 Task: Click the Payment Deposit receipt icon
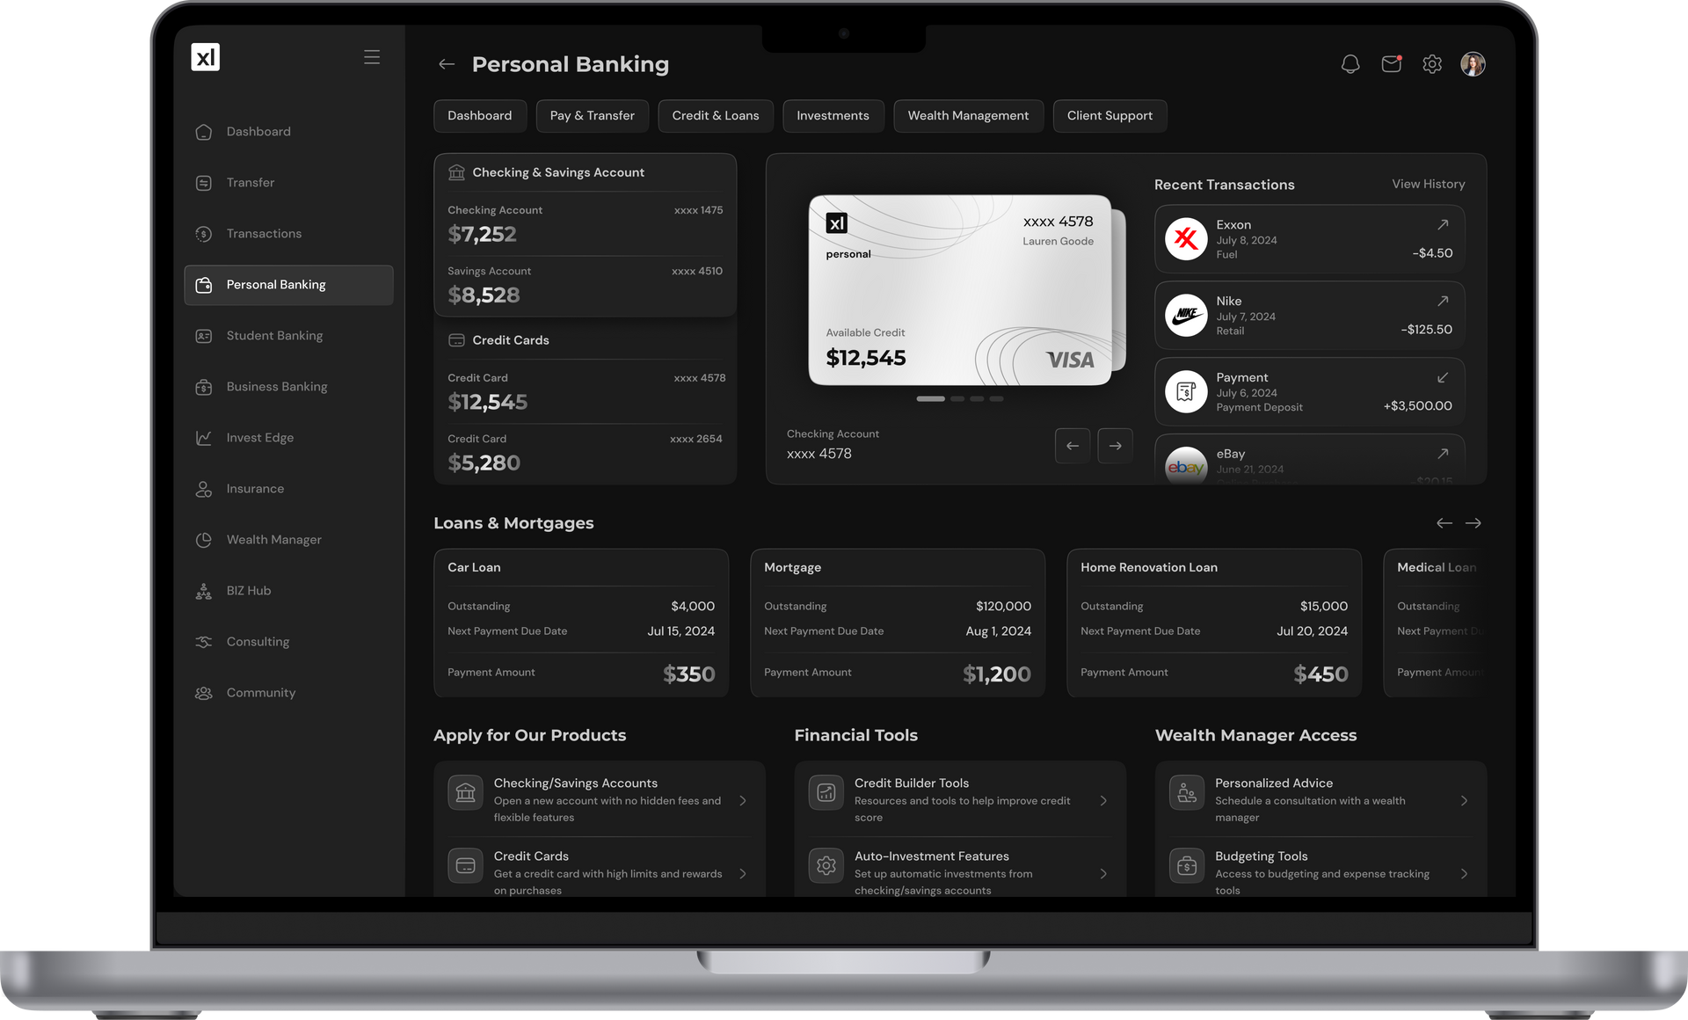1186,392
